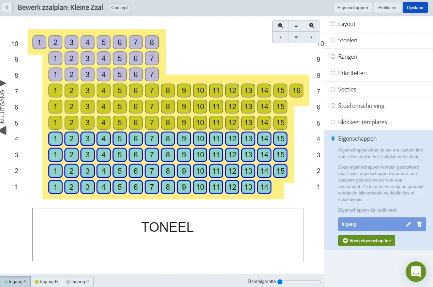433x287 pixels.
Task: Click the Opslaan button
Action: coord(415,8)
